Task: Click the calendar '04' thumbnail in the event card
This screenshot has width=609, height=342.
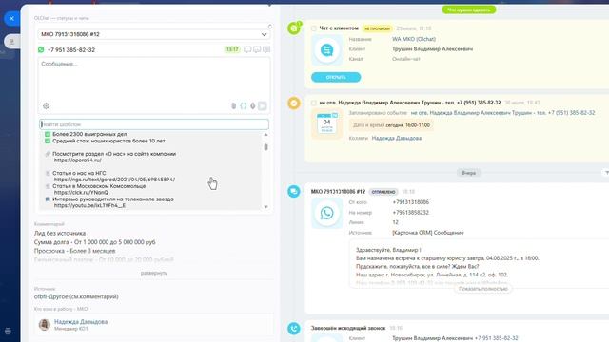Action: point(326,124)
